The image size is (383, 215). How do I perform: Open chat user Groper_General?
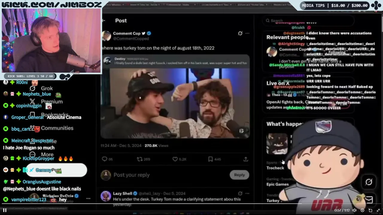pyautogui.click(x=27, y=117)
